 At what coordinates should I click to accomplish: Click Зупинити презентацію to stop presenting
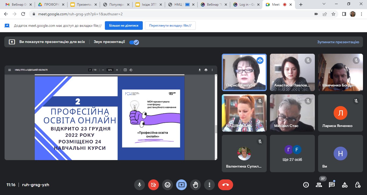(338, 42)
